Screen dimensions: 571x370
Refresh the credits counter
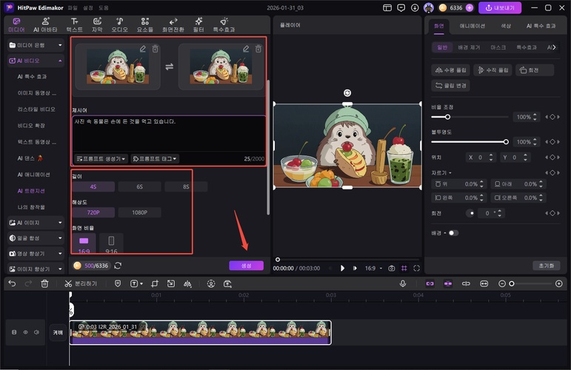pos(118,266)
